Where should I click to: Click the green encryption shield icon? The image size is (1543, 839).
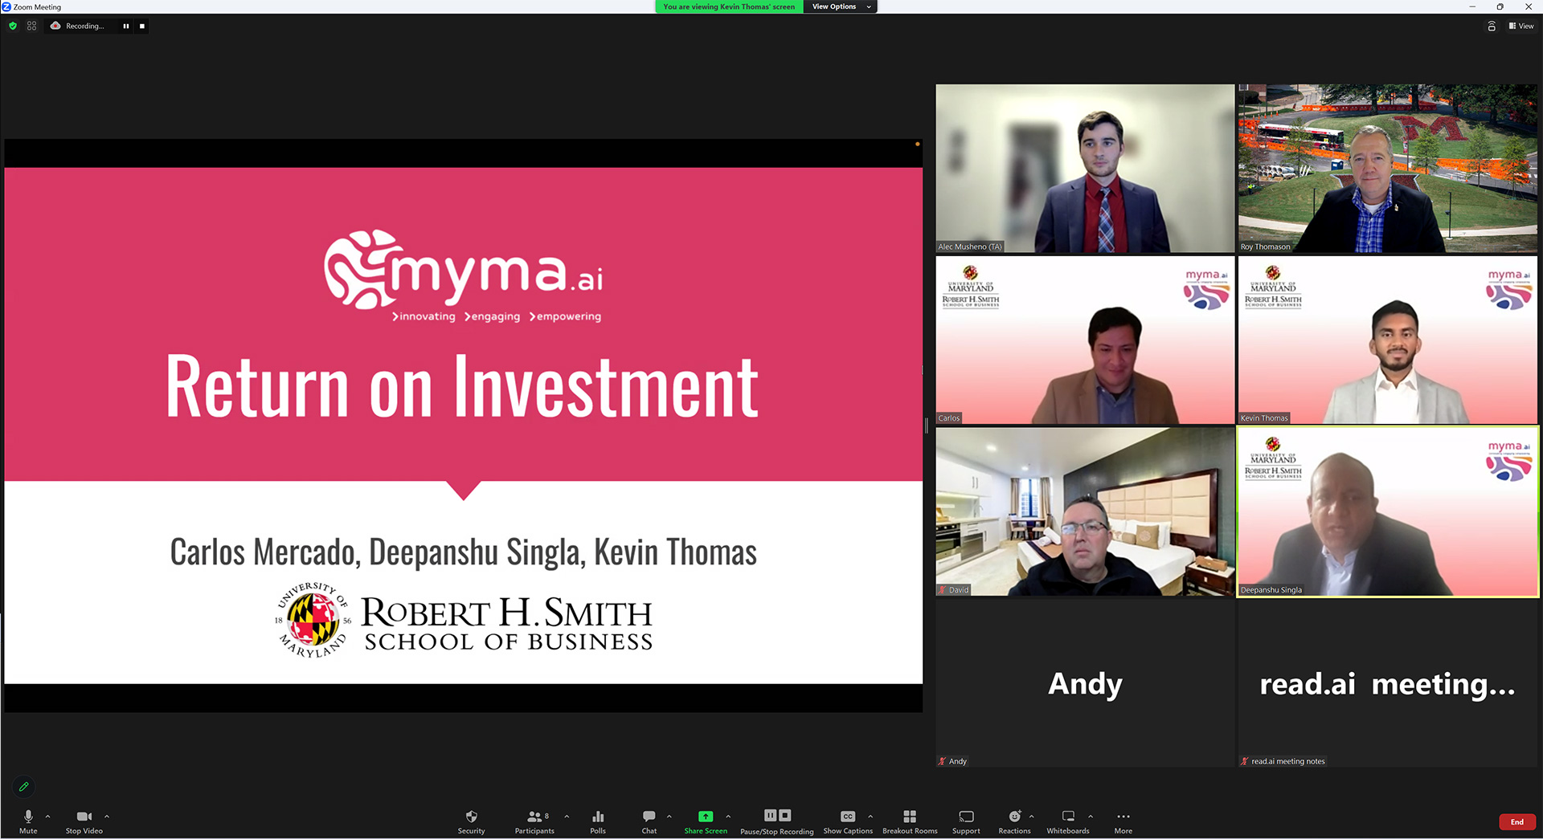tap(13, 26)
